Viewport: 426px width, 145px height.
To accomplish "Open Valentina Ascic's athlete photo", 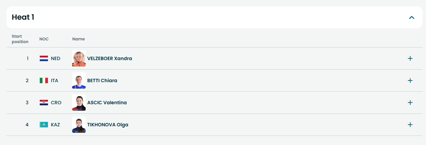I will (79, 102).
